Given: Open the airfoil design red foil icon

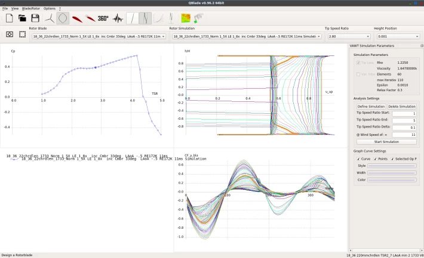Looking at the screenshot, I should point(77,19).
